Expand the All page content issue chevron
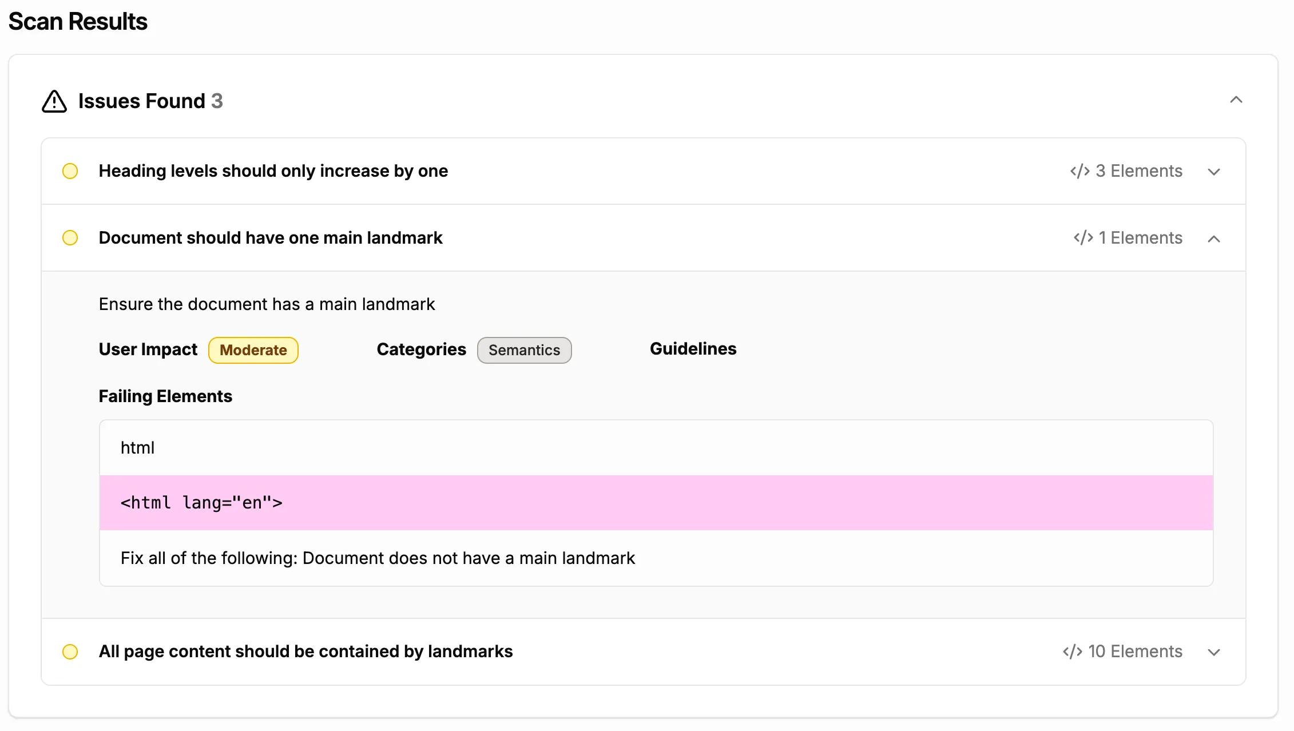The height and width of the screenshot is (731, 1294). coord(1213,652)
